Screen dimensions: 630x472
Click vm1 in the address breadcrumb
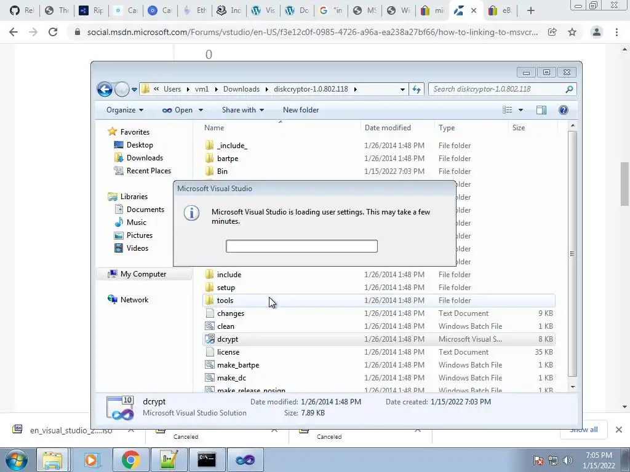(202, 89)
